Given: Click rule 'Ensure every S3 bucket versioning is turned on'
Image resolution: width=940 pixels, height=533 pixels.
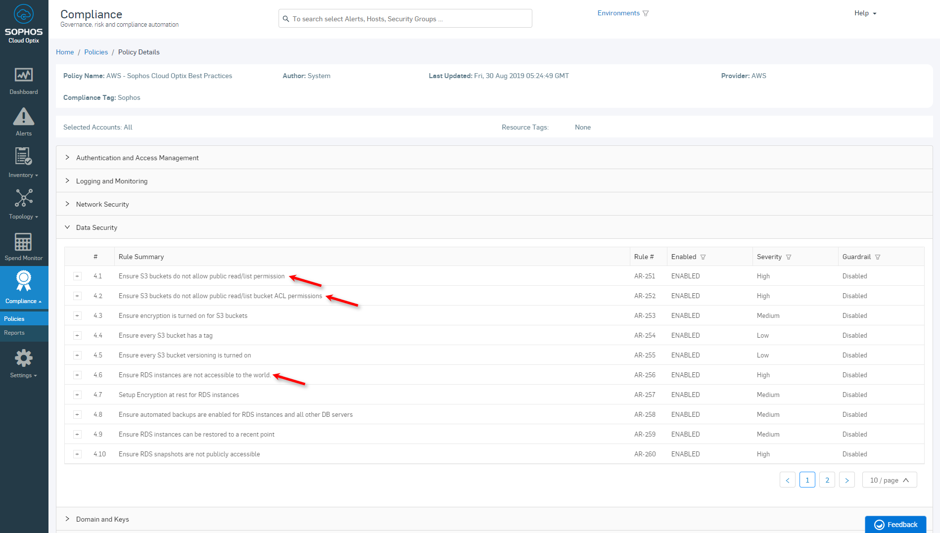Looking at the screenshot, I should tap(185, 355).
